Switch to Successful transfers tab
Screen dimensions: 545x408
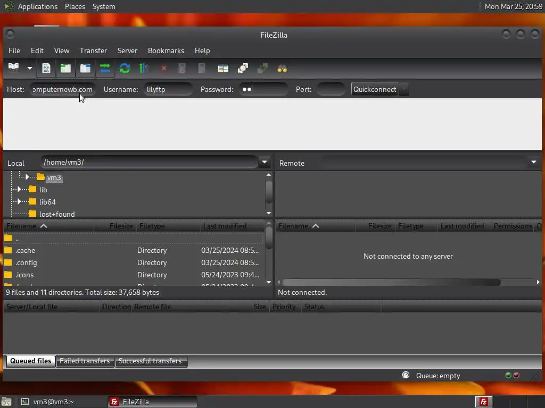click(x=150, y=361)
